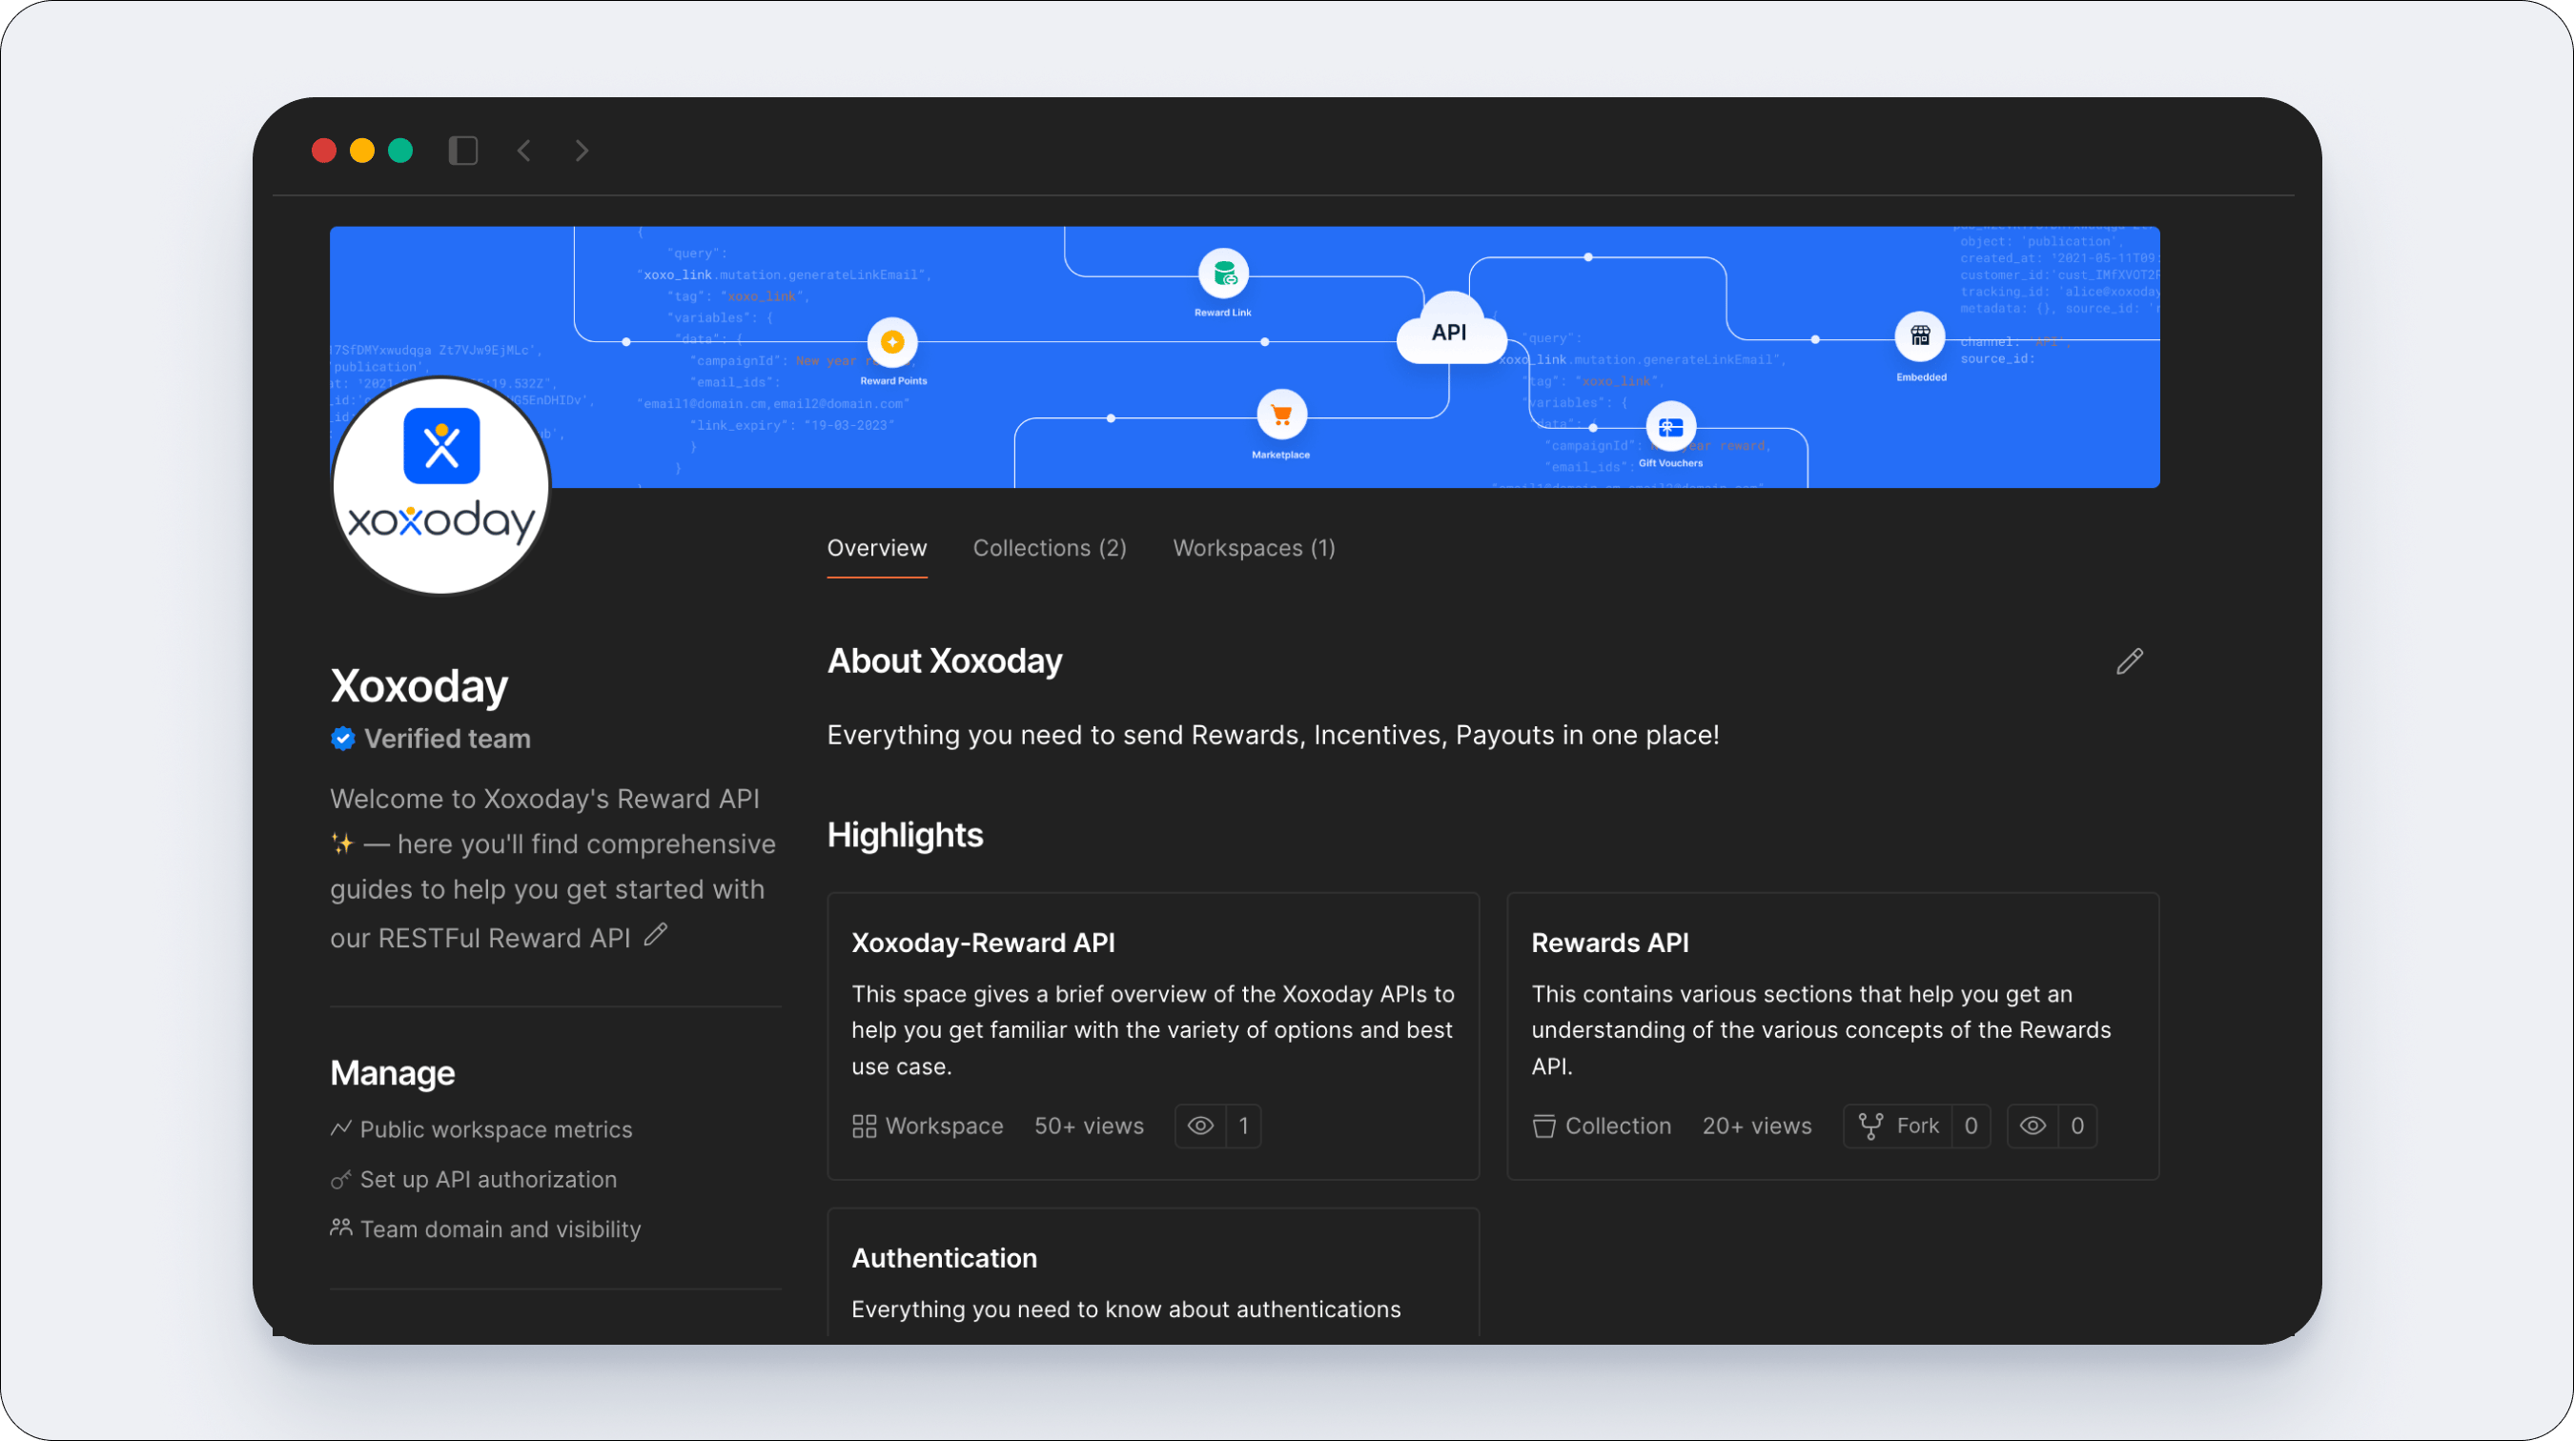Close the window with red button

[x=324, y=151]
